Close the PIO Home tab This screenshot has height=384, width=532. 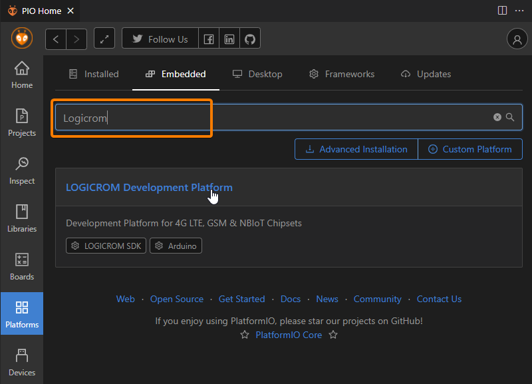pyautogui.click(x=70, y=11)
